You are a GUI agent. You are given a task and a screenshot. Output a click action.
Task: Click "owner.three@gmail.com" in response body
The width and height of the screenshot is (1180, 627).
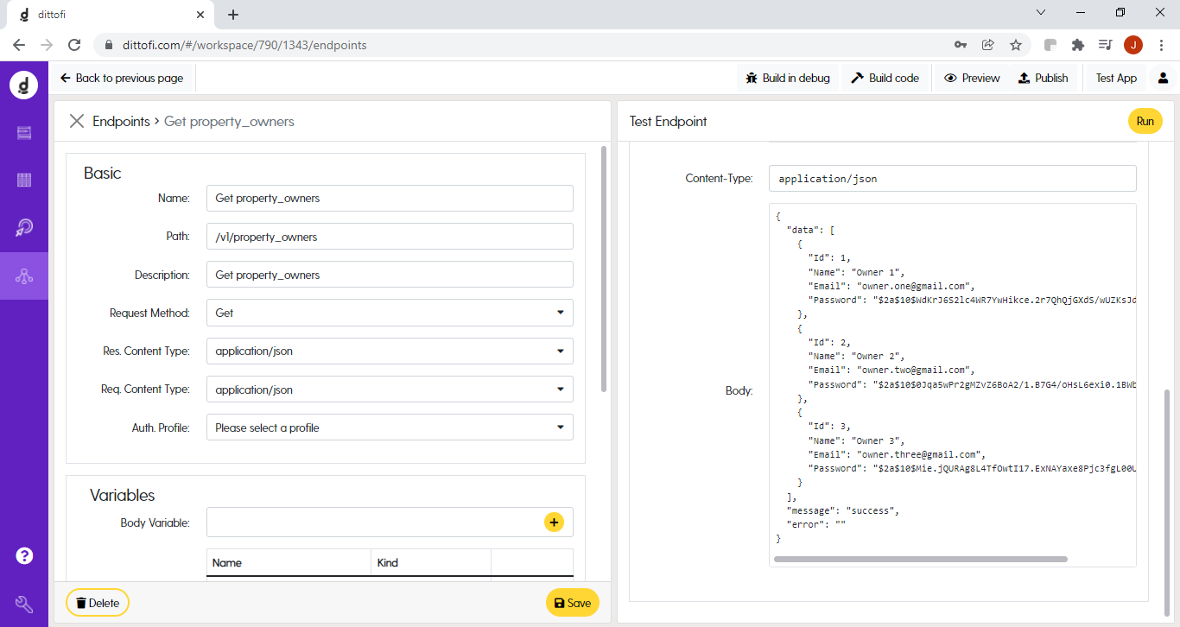coord(920,454)
